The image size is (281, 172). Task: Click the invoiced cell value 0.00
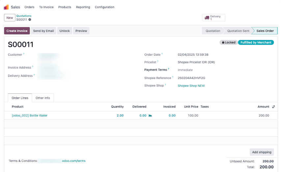point(172,116)
